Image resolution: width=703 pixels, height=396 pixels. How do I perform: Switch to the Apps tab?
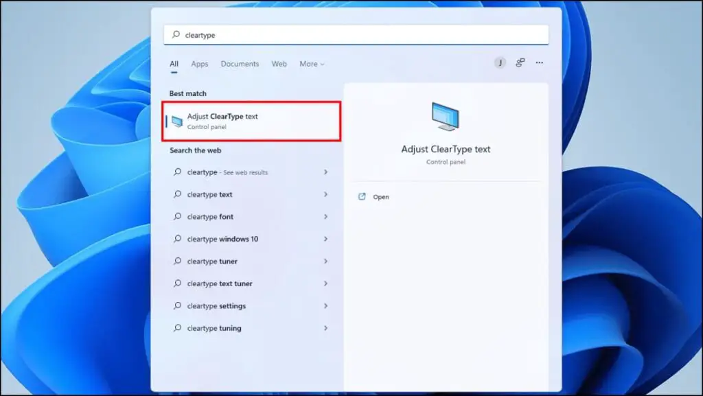pyautogui.click(x=200, y=64)
